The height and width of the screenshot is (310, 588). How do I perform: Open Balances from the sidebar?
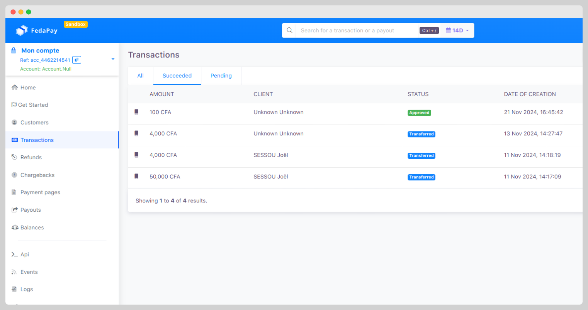[x=31, y=227]
